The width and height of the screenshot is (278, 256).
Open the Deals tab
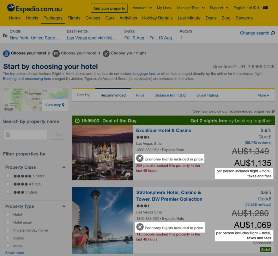tap(211, 18)
